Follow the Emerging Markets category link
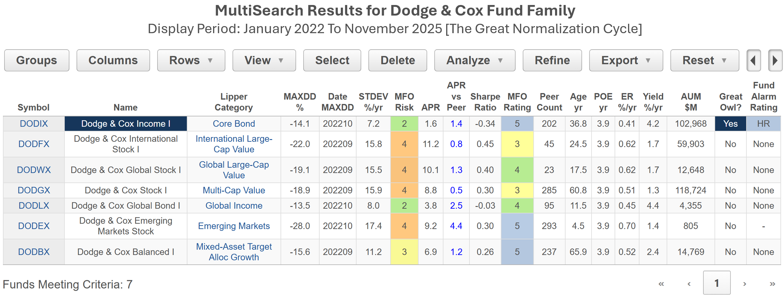This screenshot has height=297, width=784. (x=233, y=226)
